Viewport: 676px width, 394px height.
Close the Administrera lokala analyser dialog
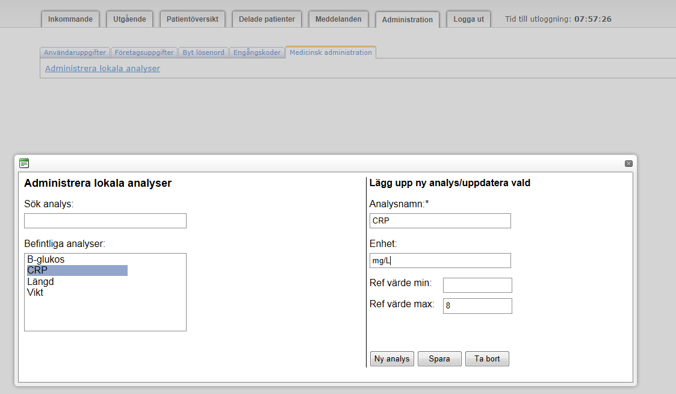coord(628,163)
